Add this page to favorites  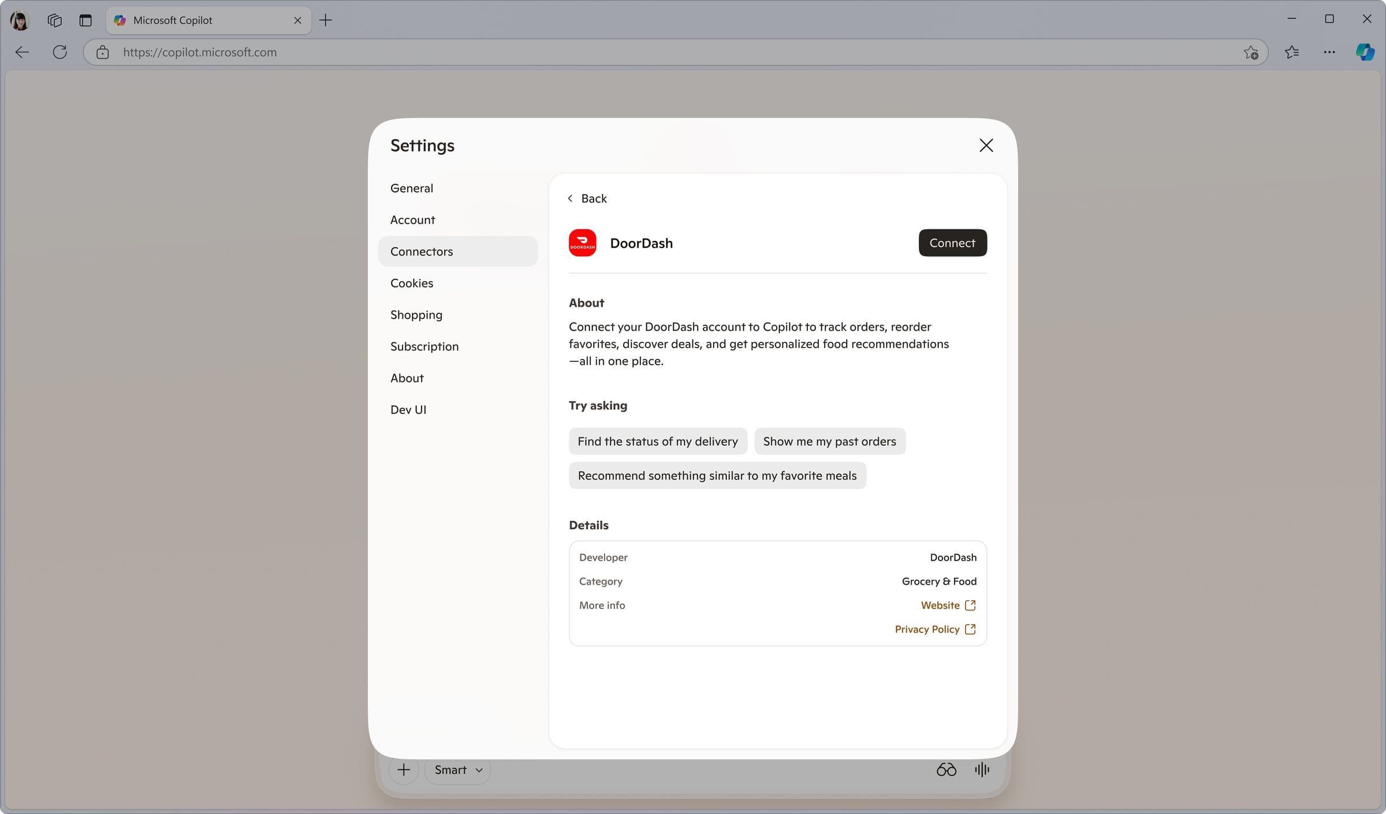point(1251,52)
